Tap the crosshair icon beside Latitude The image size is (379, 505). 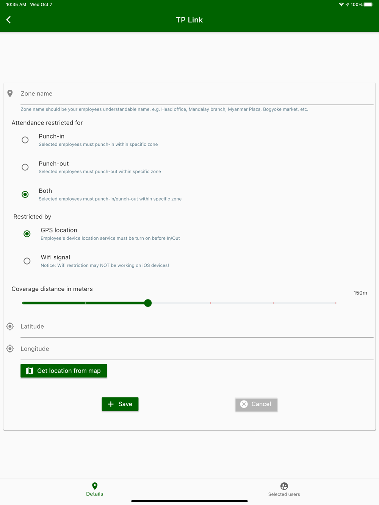click(x=10, y=326)
